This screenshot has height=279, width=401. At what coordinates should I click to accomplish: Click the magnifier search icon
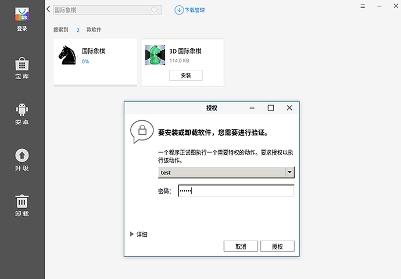[x=155, y=10]
